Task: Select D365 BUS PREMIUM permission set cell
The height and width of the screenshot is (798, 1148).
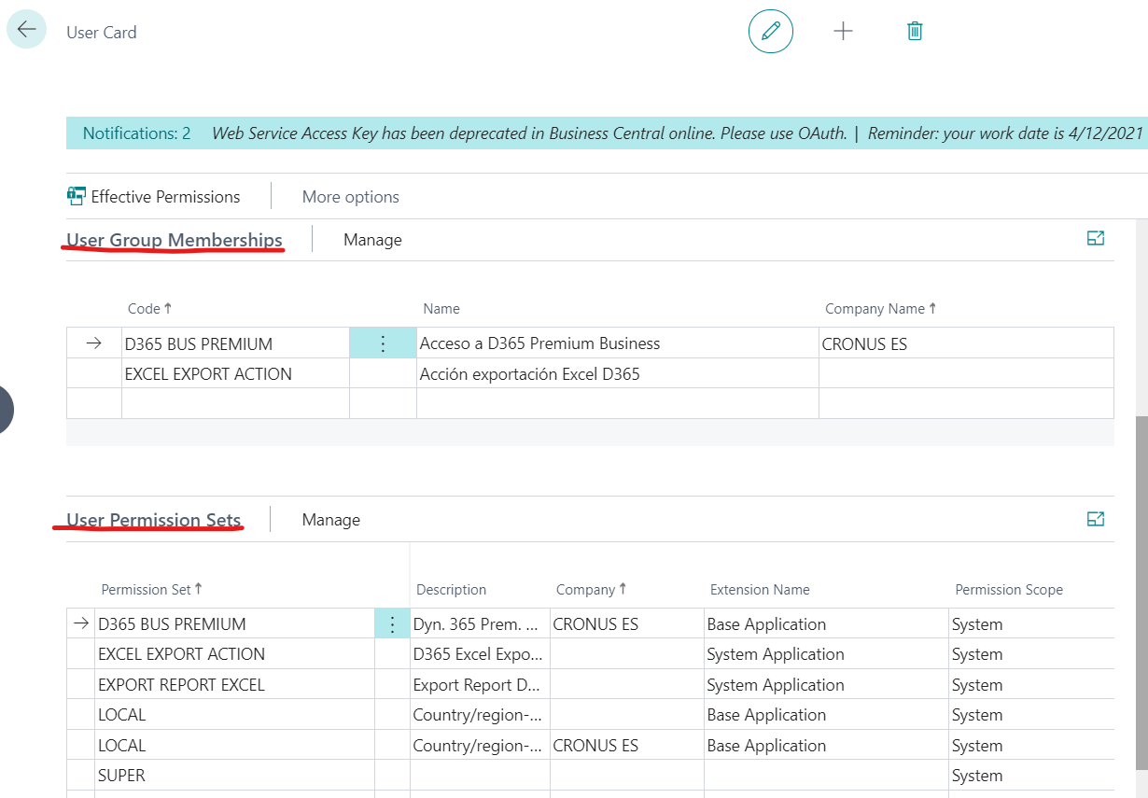Action: tap(234, 624)
